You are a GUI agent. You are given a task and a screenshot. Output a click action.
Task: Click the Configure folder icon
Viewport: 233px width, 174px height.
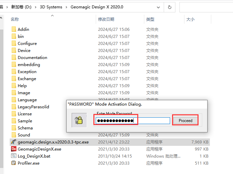[x=14, y=44]
